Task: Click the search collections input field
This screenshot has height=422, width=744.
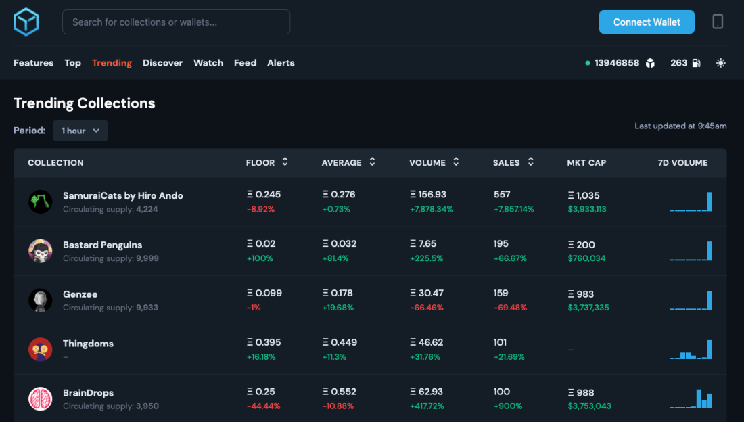Action: (176, 22)
